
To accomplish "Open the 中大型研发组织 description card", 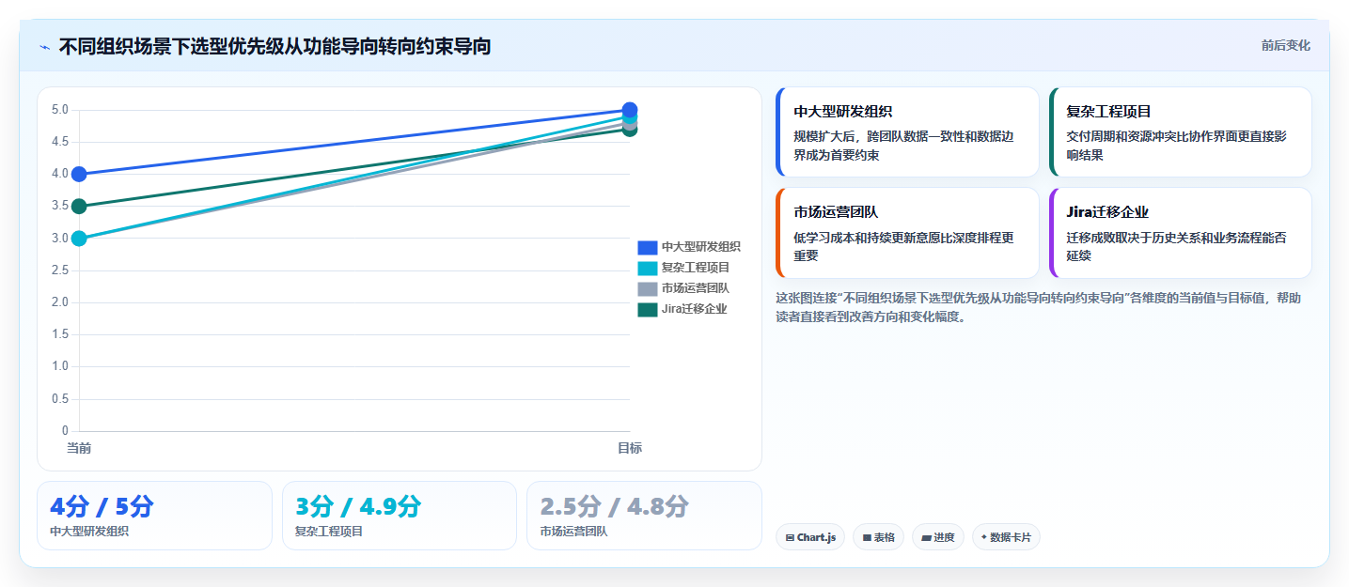I will [x=907, y=131].
